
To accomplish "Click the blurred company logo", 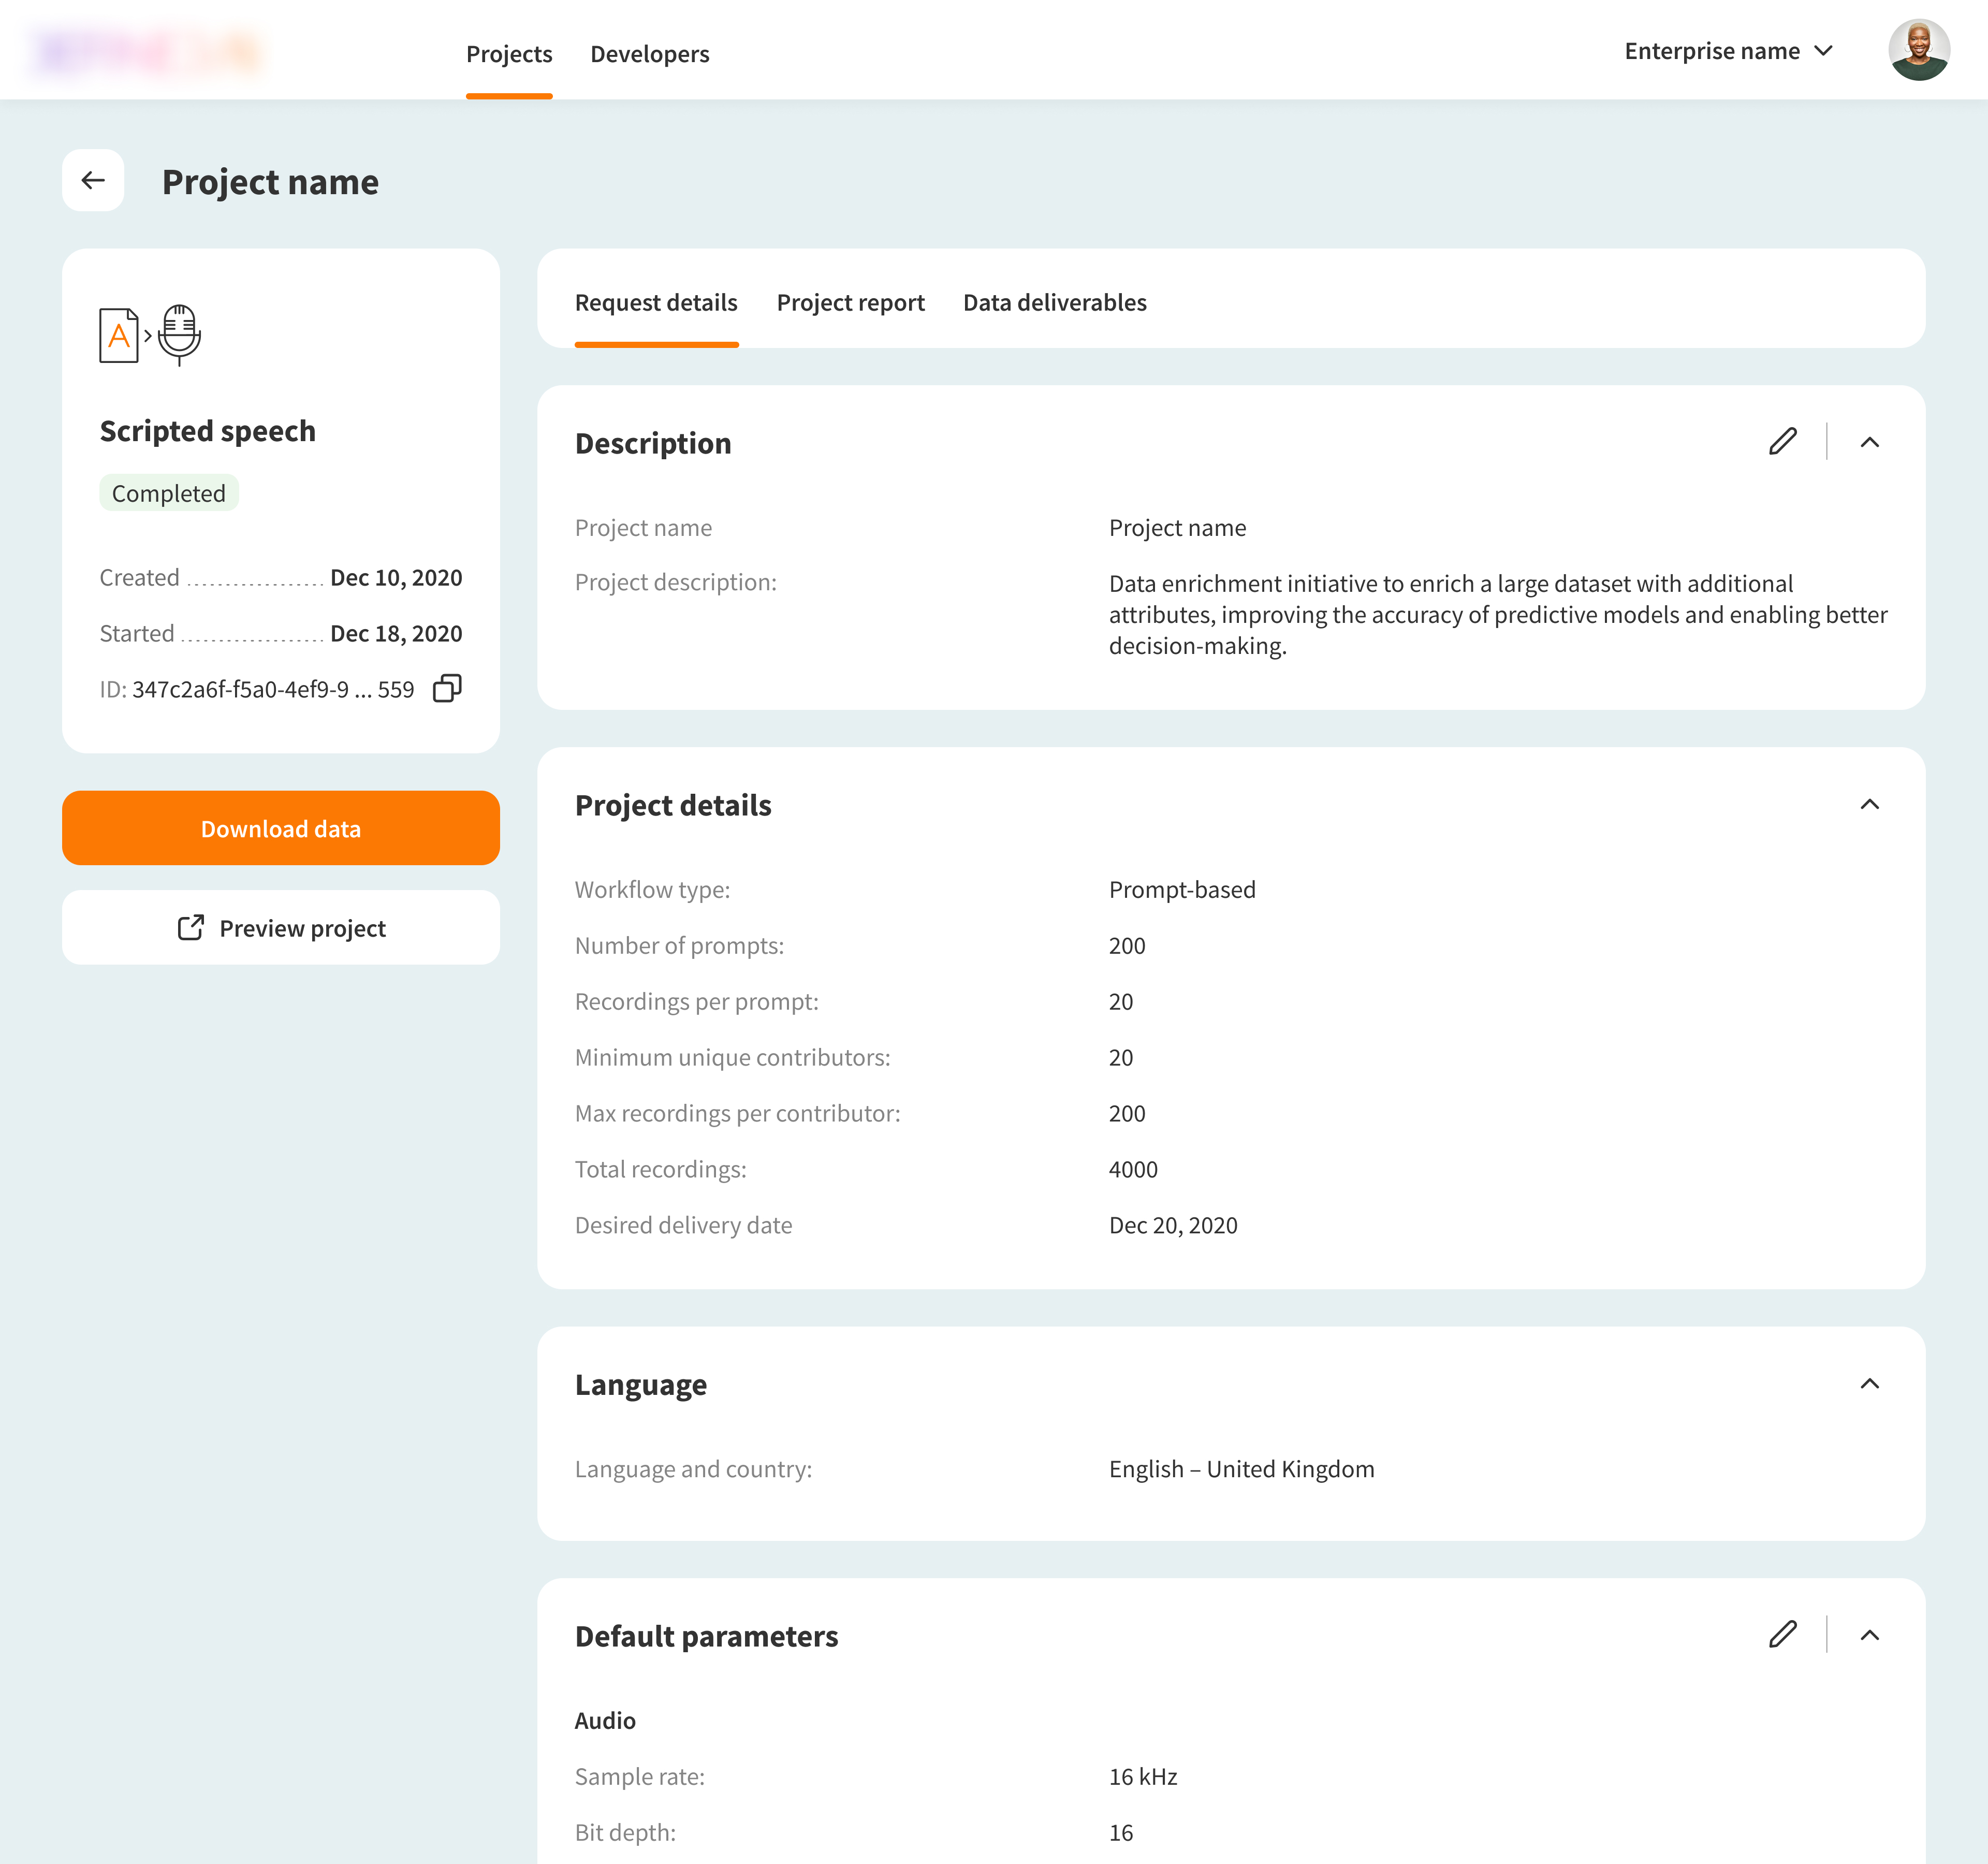I will [x=148, y=52].
